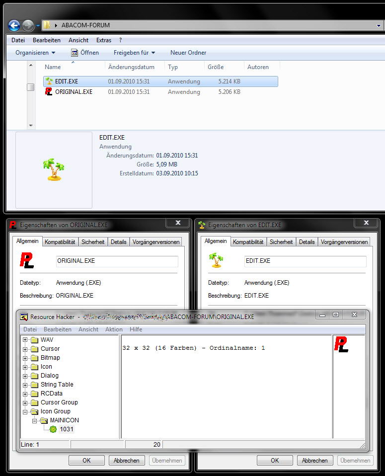Select Allgemein tab in ORIGINAL.EXE properties
385x476 pixels.
27,241
